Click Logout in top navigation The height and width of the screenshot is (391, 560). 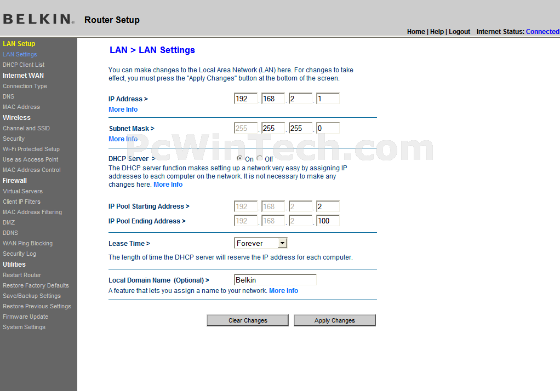[x=459, y=31]
